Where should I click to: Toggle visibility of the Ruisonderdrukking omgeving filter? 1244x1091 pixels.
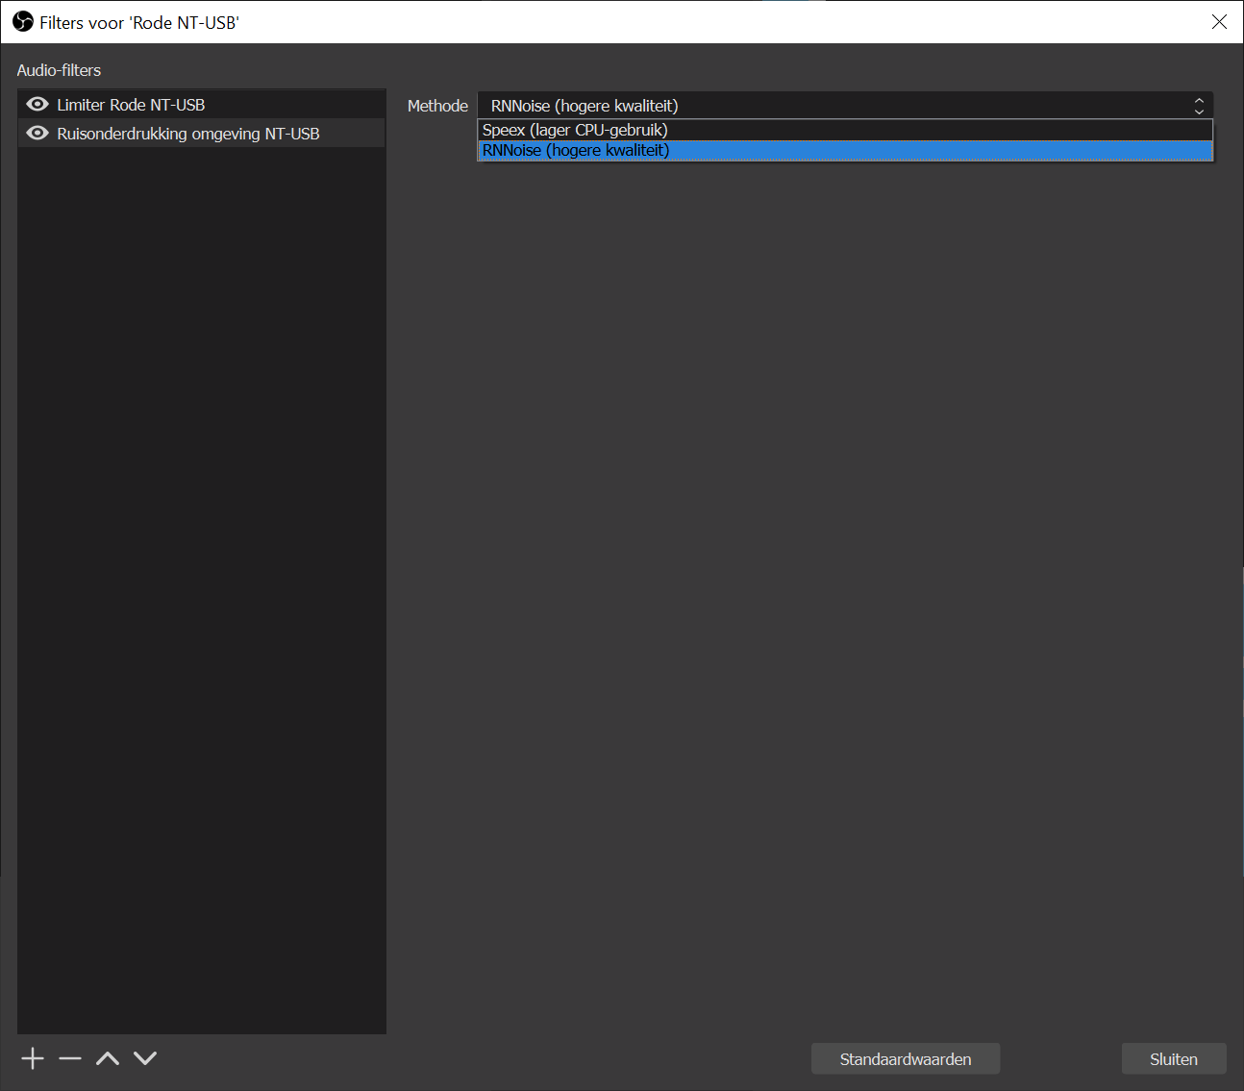point(37,134)
